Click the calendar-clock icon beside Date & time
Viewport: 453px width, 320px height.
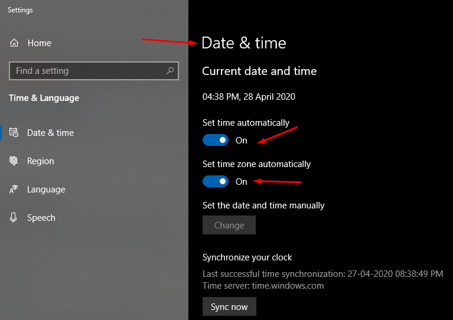(x=14, y=133)
